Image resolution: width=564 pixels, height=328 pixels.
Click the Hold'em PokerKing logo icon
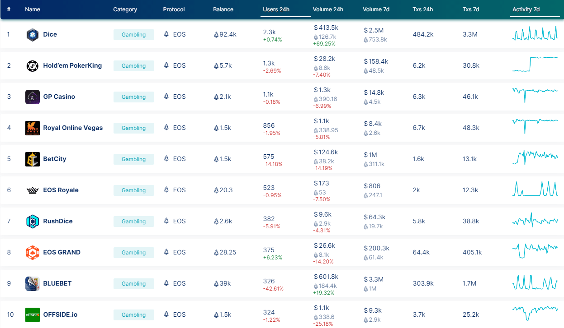click(x=33, y=66)
